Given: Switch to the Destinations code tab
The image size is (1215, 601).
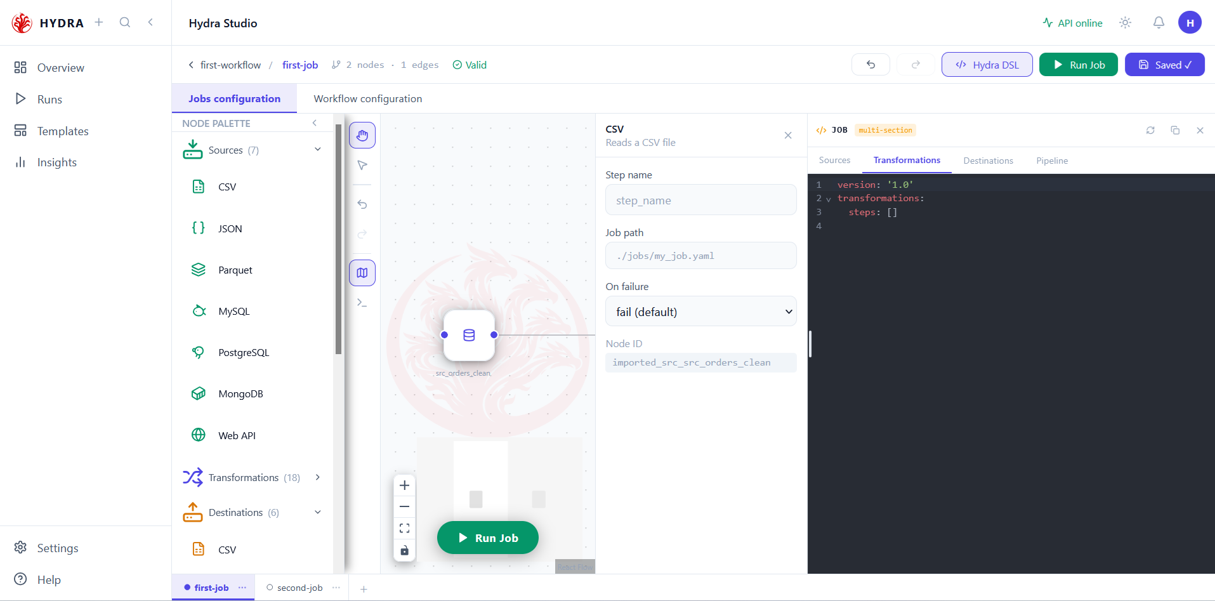Looking at the screenshot, I should click(988, 161).
